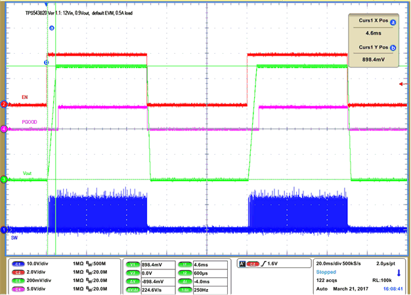This screenshot has width=411, height=295.
Task: Click the 2.0µs/pt resolution readout
Action: (386, 264)
